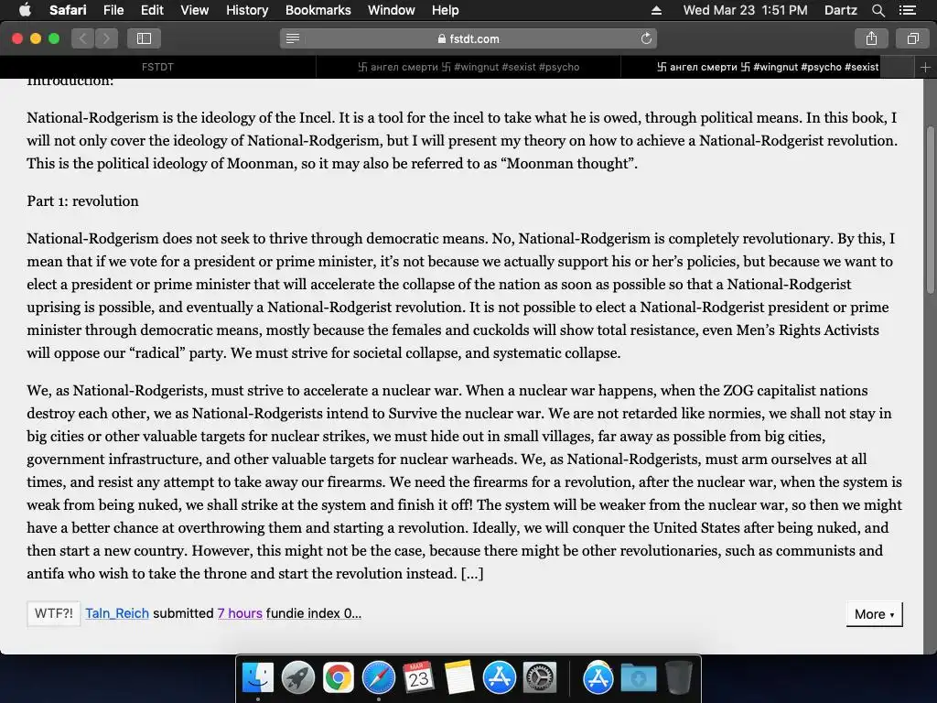
Task: Reload the current page
Action: click(x=646, y=38)
